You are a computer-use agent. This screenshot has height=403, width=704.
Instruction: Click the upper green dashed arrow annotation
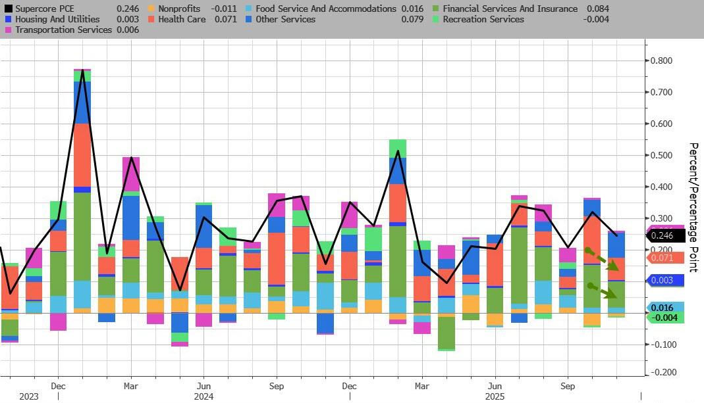[x=601, y=258]
